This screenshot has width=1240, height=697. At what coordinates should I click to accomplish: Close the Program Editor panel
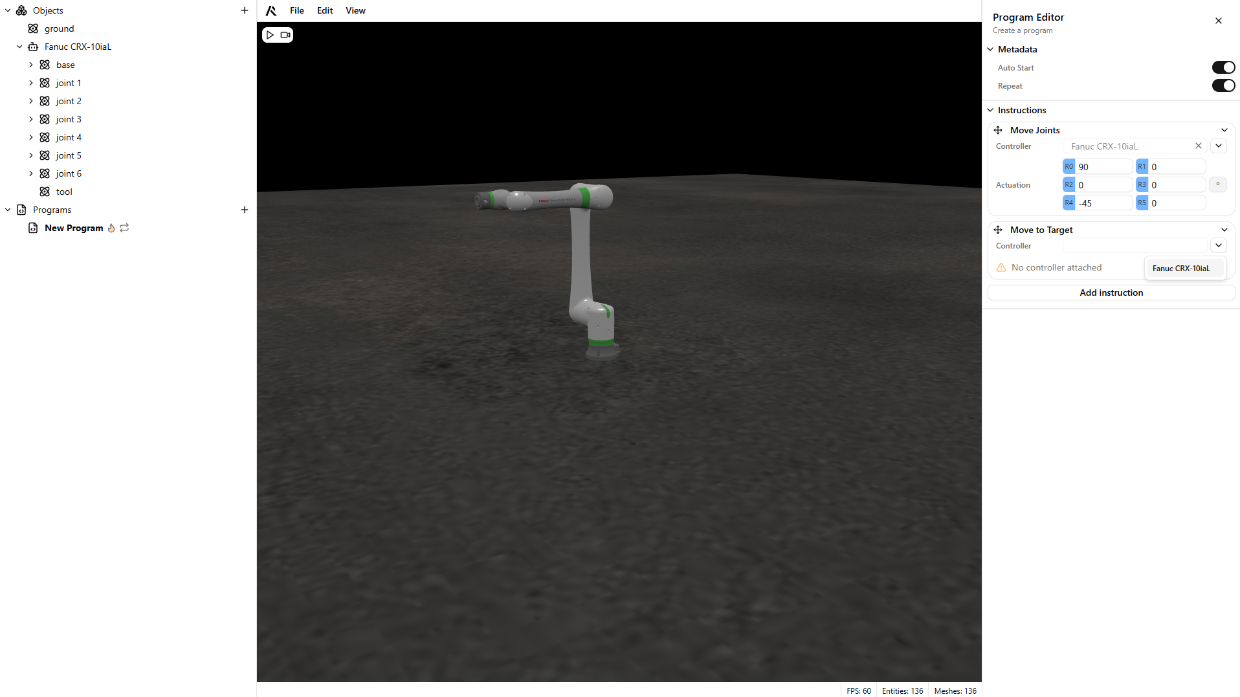pos(1218,21)
